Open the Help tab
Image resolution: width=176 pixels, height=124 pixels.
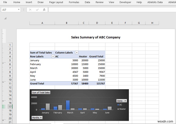click(139, 2)
